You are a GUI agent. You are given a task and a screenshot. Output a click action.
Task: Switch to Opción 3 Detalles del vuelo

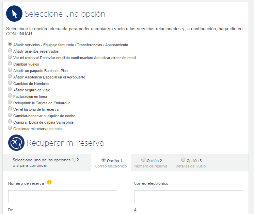(183, 160)
